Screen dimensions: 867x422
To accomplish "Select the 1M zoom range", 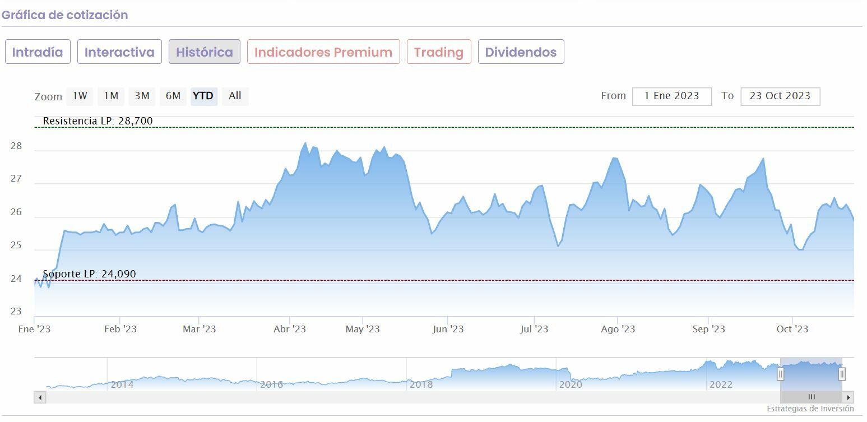I will pos(111,96).
